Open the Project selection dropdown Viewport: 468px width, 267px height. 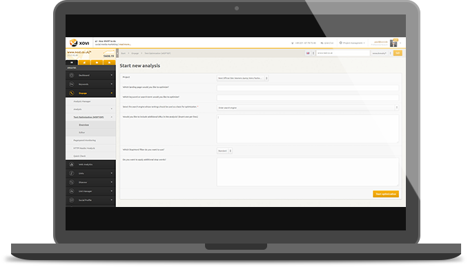243,78
